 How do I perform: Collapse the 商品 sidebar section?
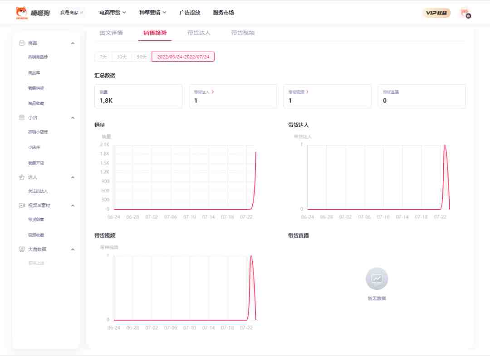(x=73, y=43)
